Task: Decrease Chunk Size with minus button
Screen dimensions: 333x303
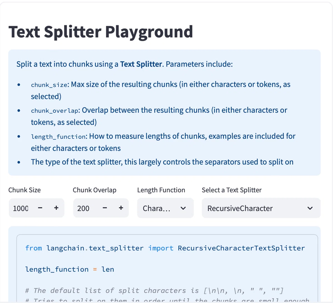Action: [x=40, y=208]
